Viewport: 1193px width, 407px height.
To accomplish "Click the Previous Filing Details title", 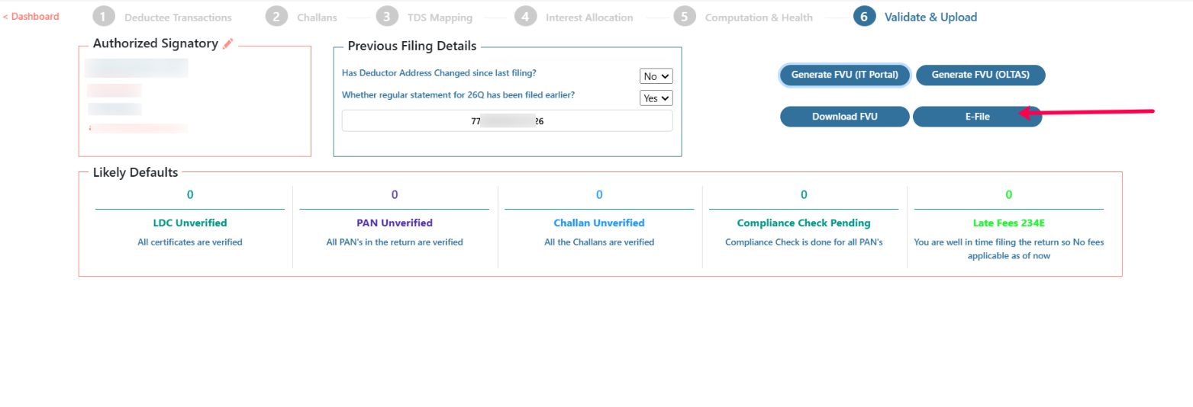I will tap(412, 46).
